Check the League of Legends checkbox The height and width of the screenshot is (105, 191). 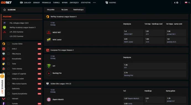coord(8,74)
